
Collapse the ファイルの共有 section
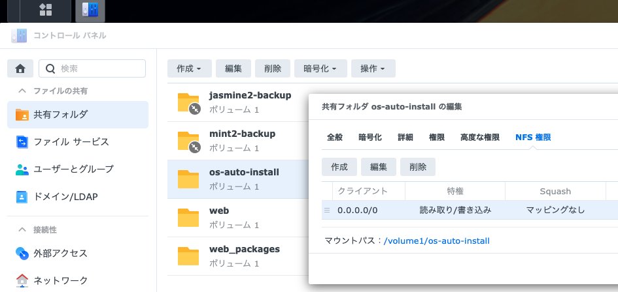[22, 91]
